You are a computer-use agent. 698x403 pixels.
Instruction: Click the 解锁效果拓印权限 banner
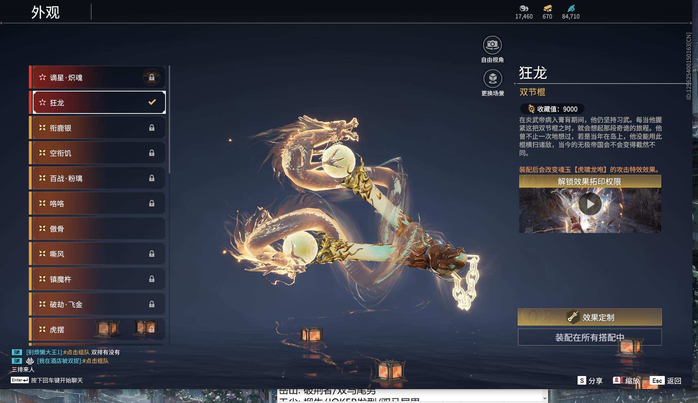point(590,182)
